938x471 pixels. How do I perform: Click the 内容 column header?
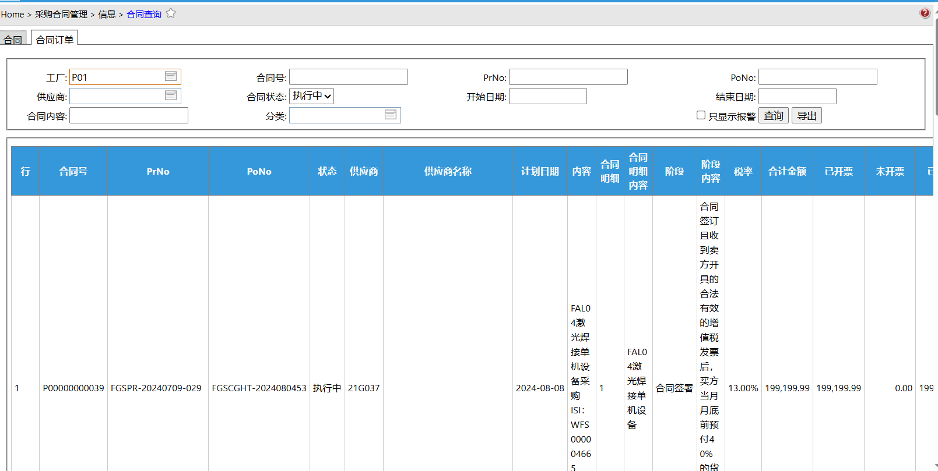[x=582, y=171]
